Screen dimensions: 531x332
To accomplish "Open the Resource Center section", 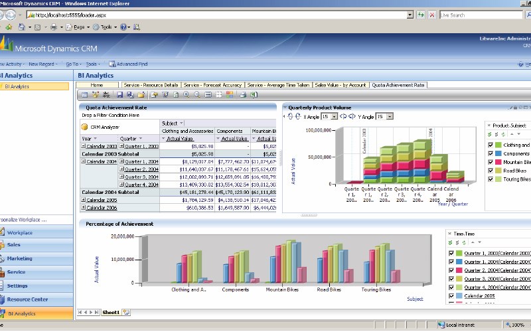I will click(37, 299).
